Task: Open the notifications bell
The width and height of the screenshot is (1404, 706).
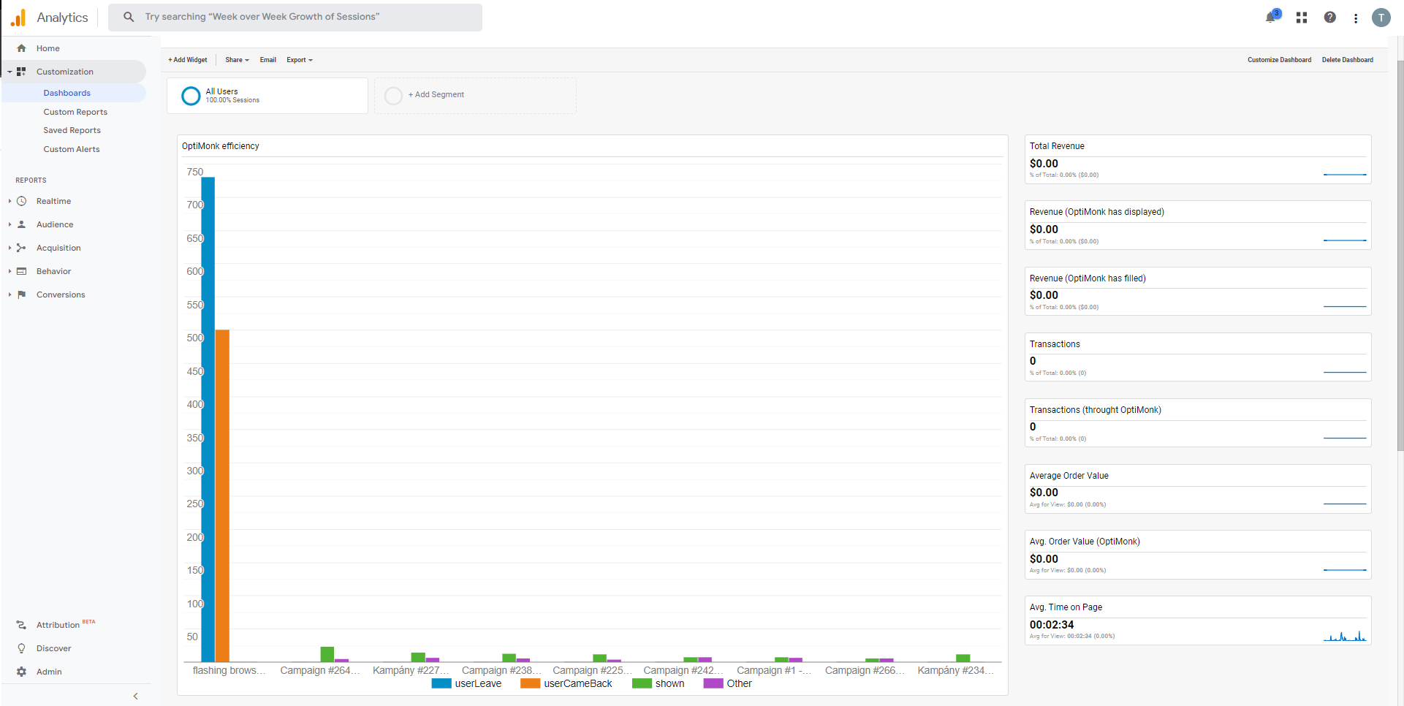Action: (1271, 18)
